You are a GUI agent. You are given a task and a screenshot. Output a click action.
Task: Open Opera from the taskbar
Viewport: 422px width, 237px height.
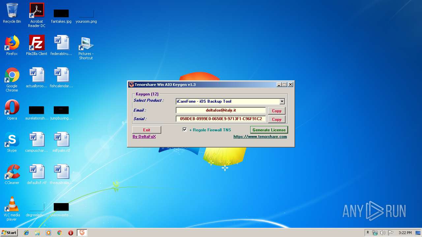pyautogui.click(x=71, y=233)
